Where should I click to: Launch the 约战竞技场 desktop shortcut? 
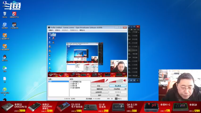coord(14,26)
